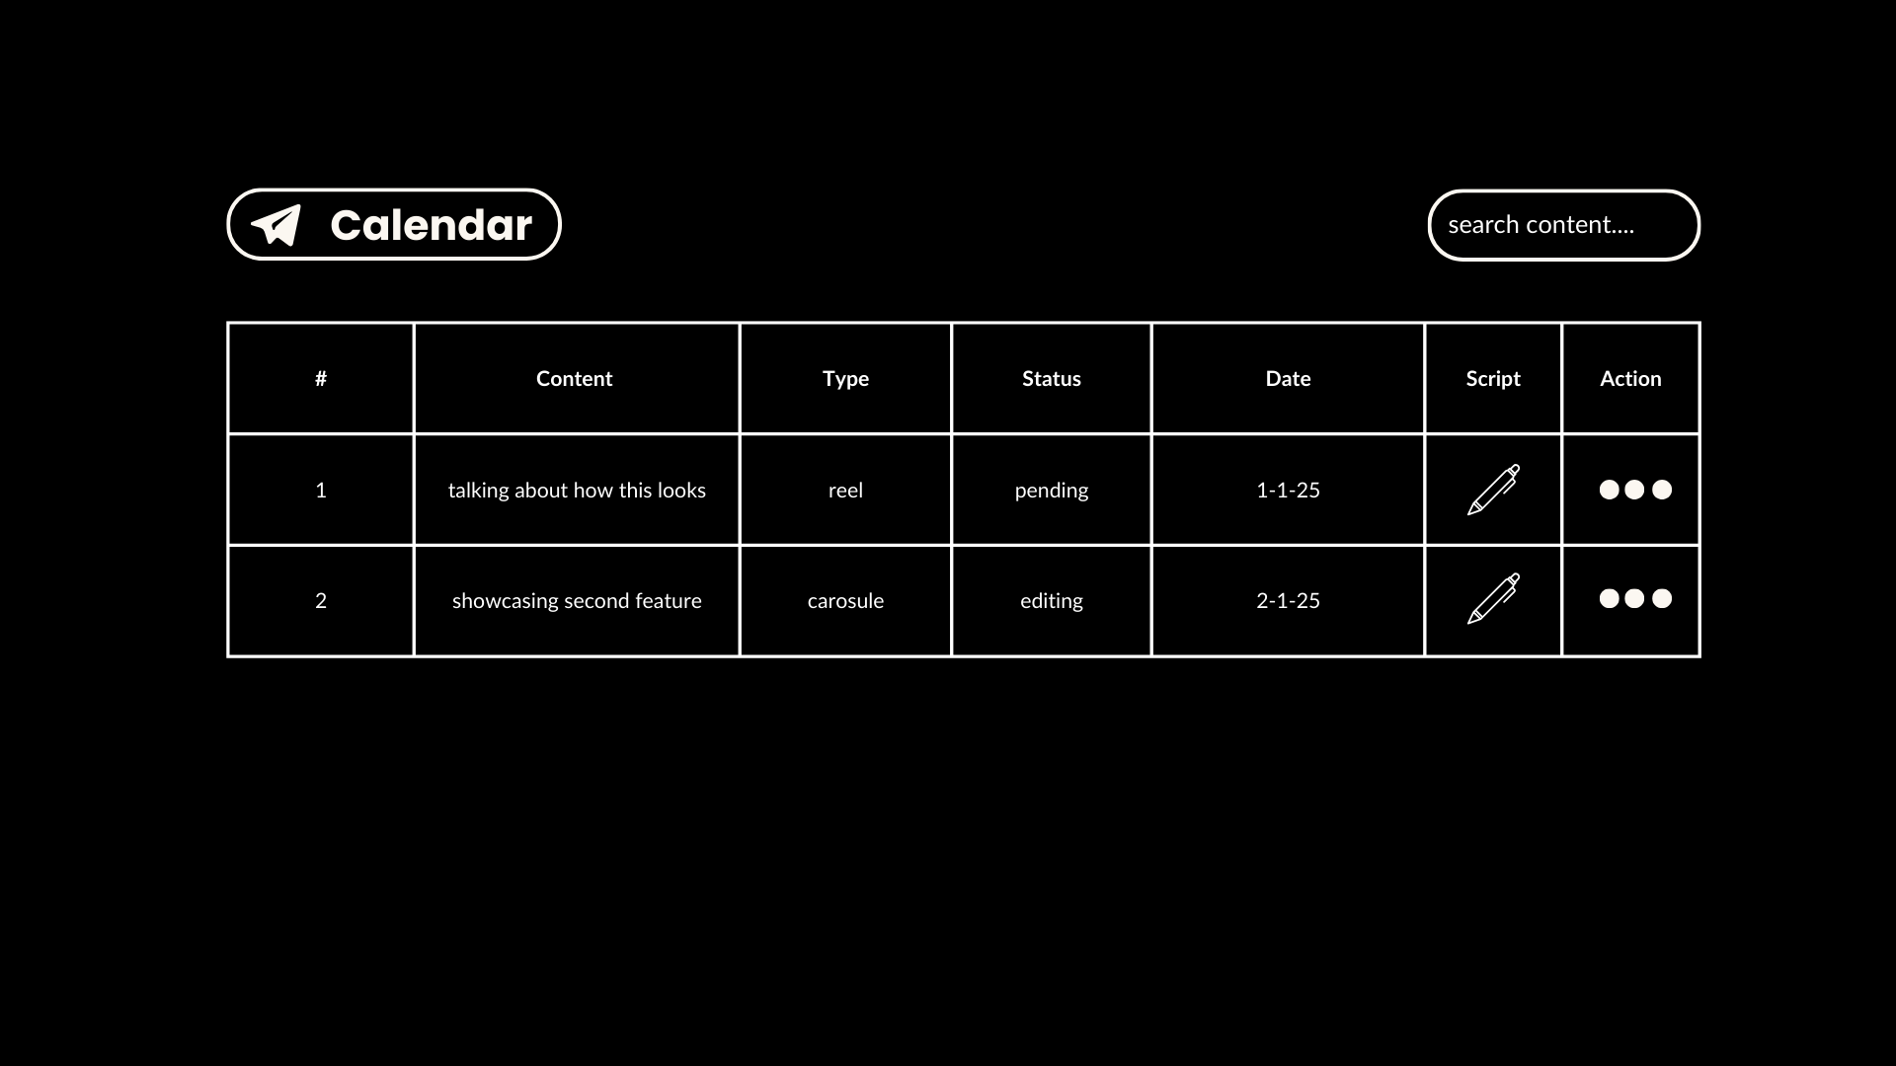Click the edit script icon for row 1
Screen dimensions: 1896x1066
tap(1492, 490)
